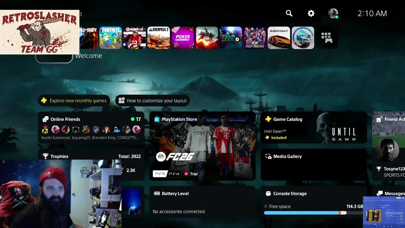Open the Console Storage widget title
The image size is (405, 228).
click(290, 193)
